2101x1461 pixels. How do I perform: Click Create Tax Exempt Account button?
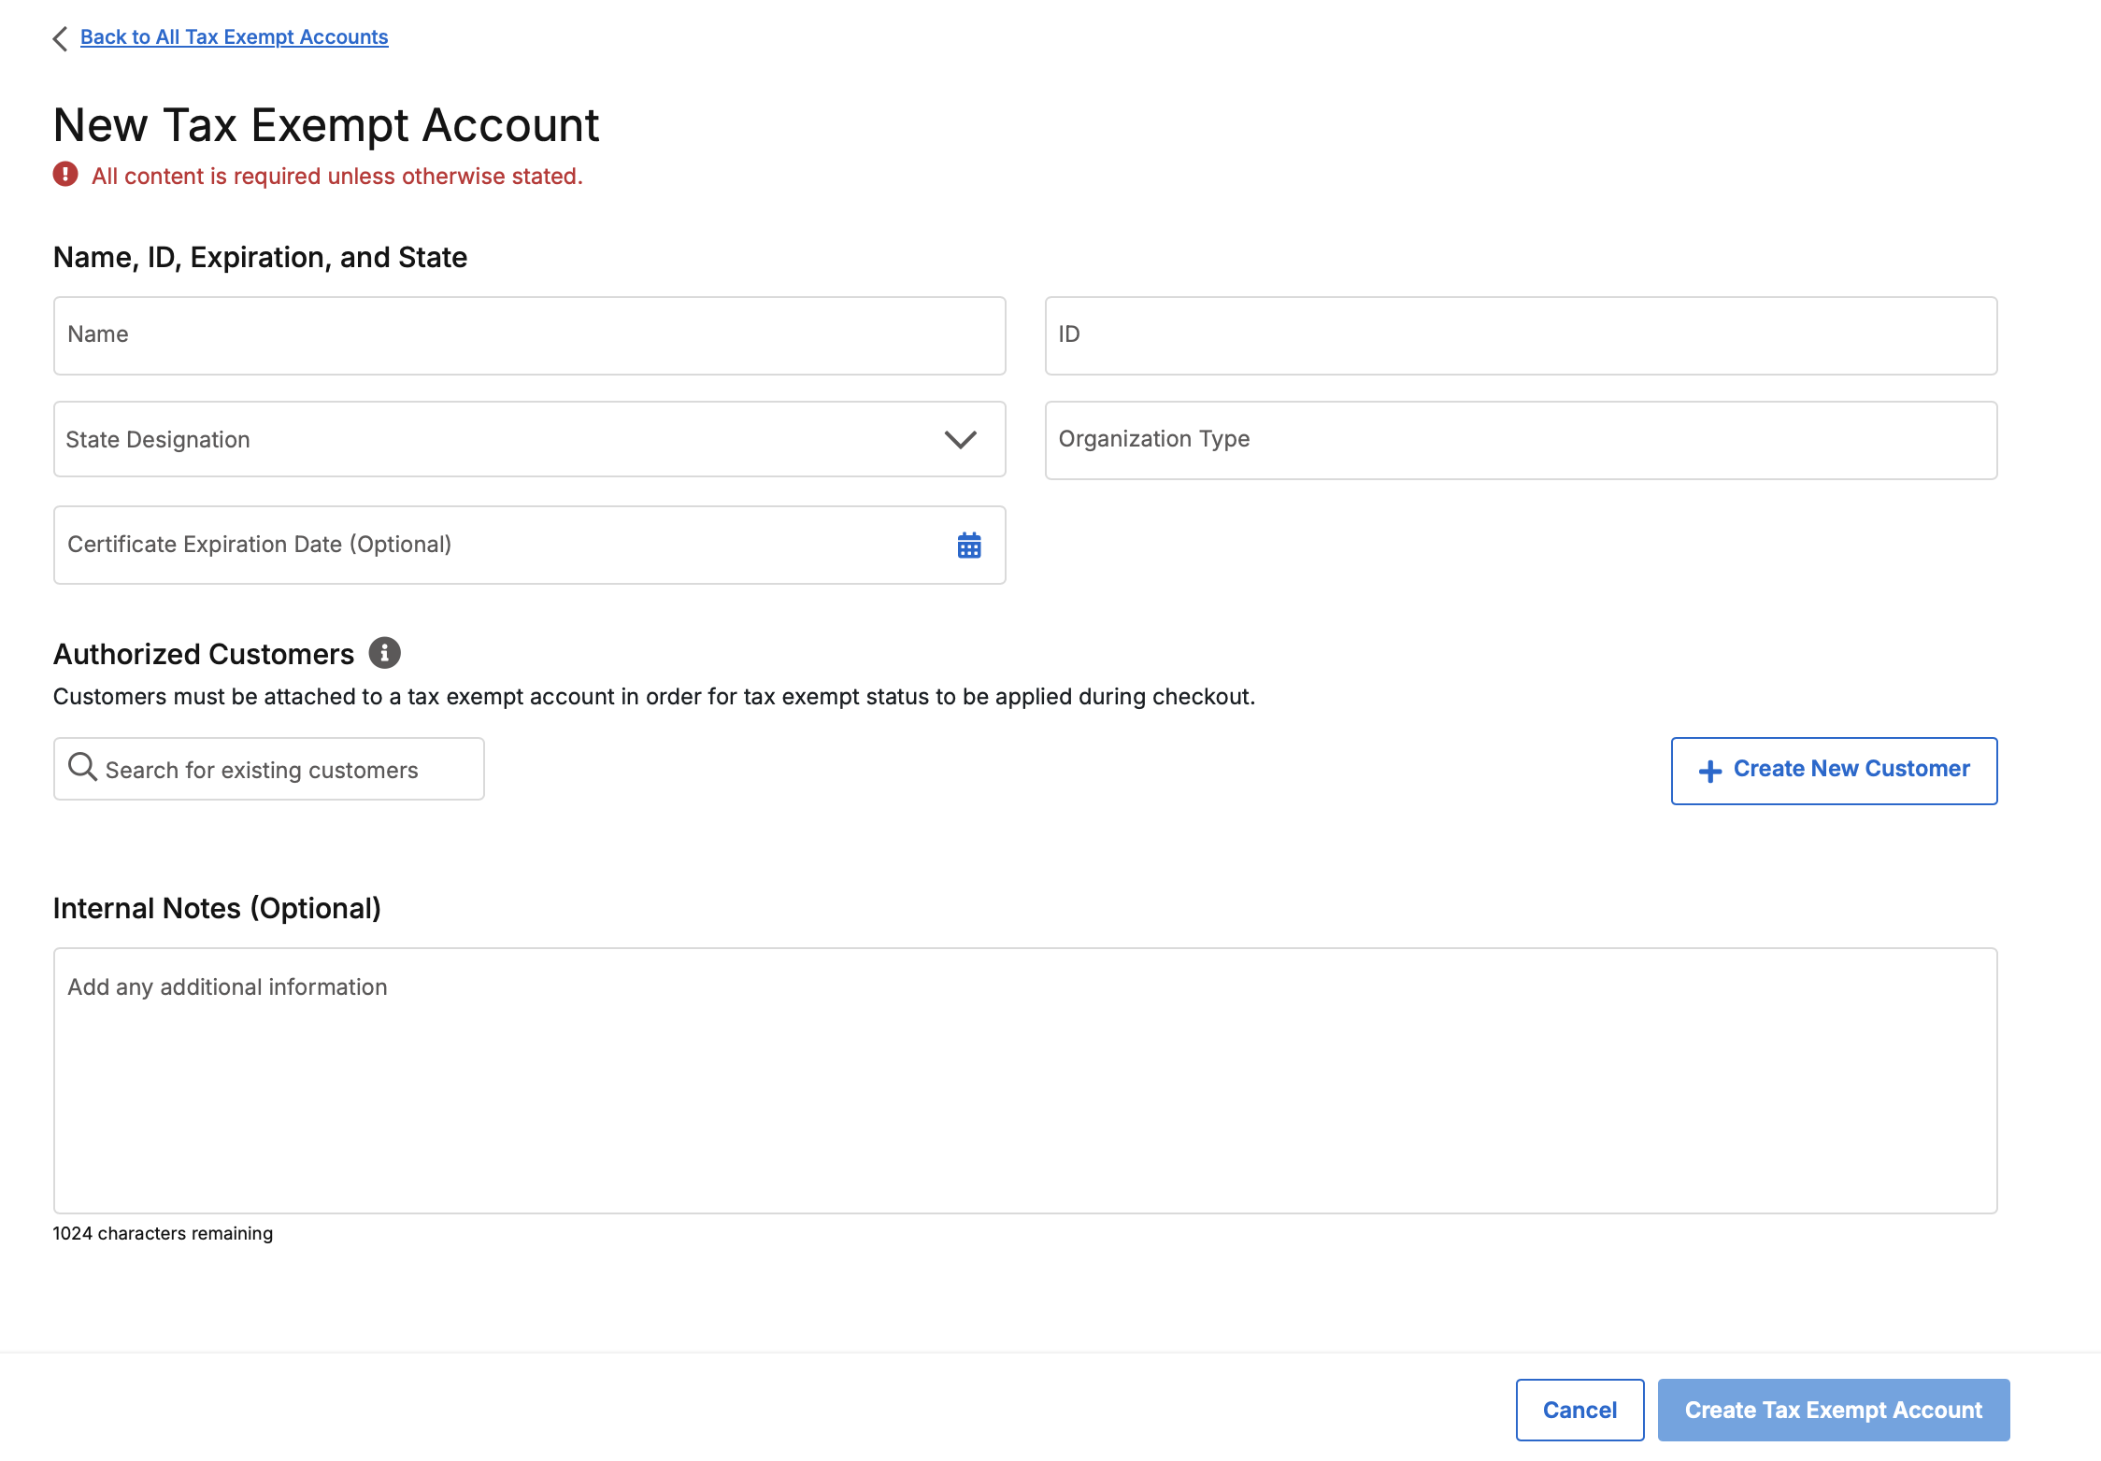pyautogui.click(x=1834, y=1410)
